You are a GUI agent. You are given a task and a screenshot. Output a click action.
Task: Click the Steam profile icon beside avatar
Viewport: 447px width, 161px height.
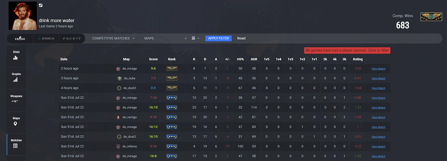point(41,5)
